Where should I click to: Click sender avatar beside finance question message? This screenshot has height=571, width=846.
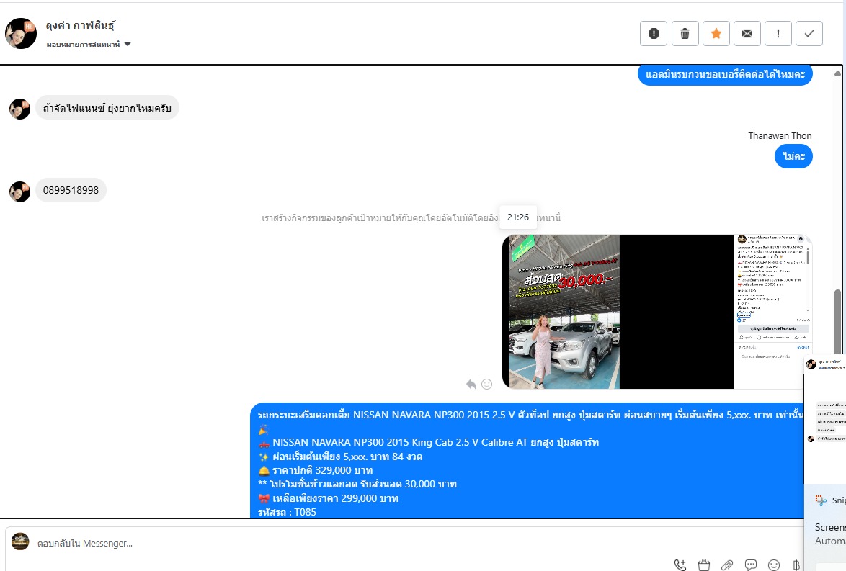coord(19,109)
